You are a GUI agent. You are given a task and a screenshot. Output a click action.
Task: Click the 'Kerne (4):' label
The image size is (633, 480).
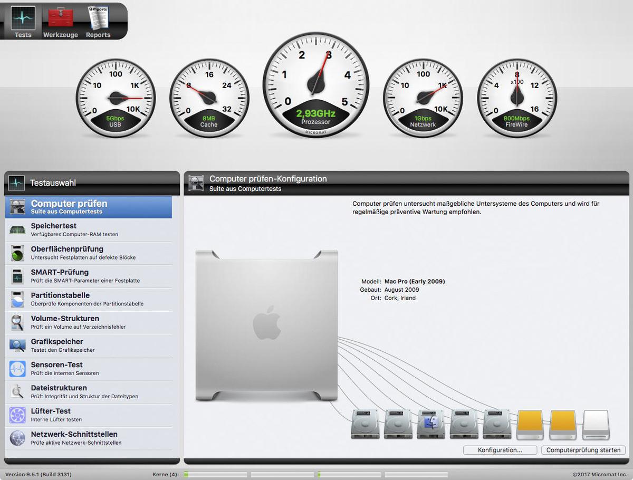[166, 474]
